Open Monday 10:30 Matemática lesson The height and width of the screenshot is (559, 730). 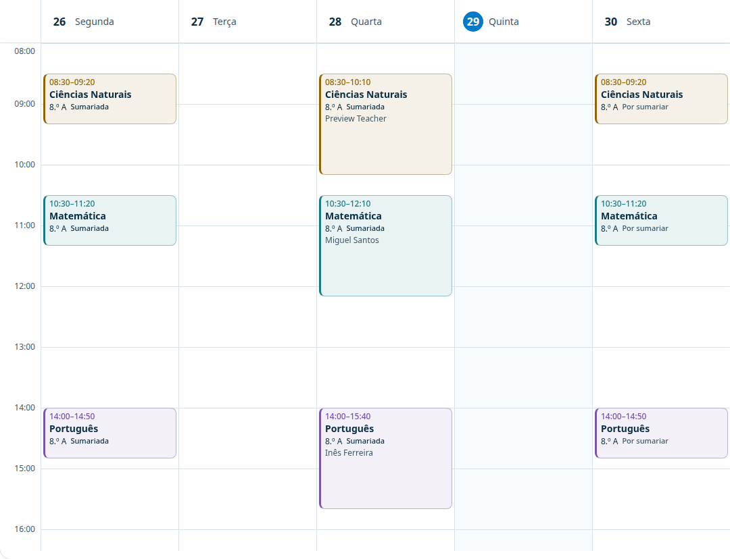point(110,221)
